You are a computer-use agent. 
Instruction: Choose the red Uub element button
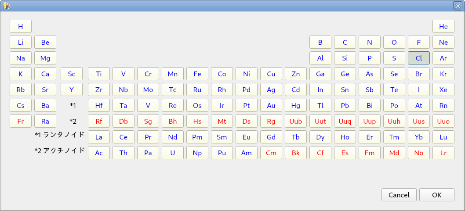pyautogui.click(x=295, y=121)
